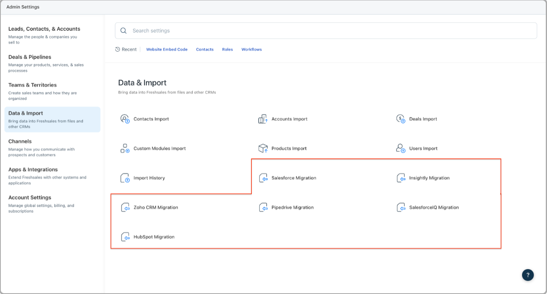Open Accounts Import option
Viewport: 547px width, 294px height.
(290, 119)
